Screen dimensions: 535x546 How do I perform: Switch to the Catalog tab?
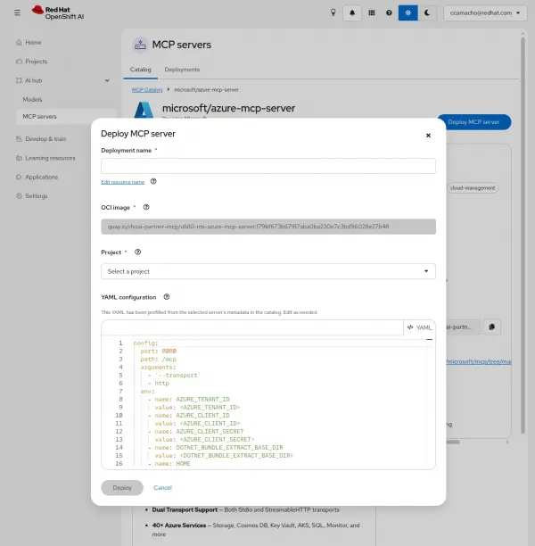click(141, 70)
